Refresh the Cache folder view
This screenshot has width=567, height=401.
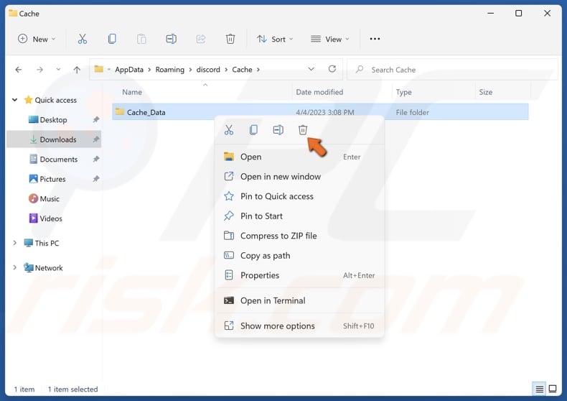(x=332, y=69)
